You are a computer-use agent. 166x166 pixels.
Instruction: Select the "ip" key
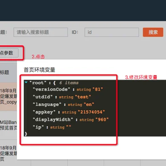[x=38, y=127]
